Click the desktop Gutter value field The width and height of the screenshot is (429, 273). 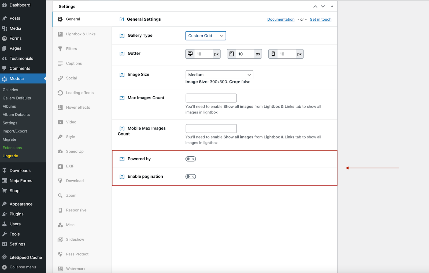click(x=203, y=54)
